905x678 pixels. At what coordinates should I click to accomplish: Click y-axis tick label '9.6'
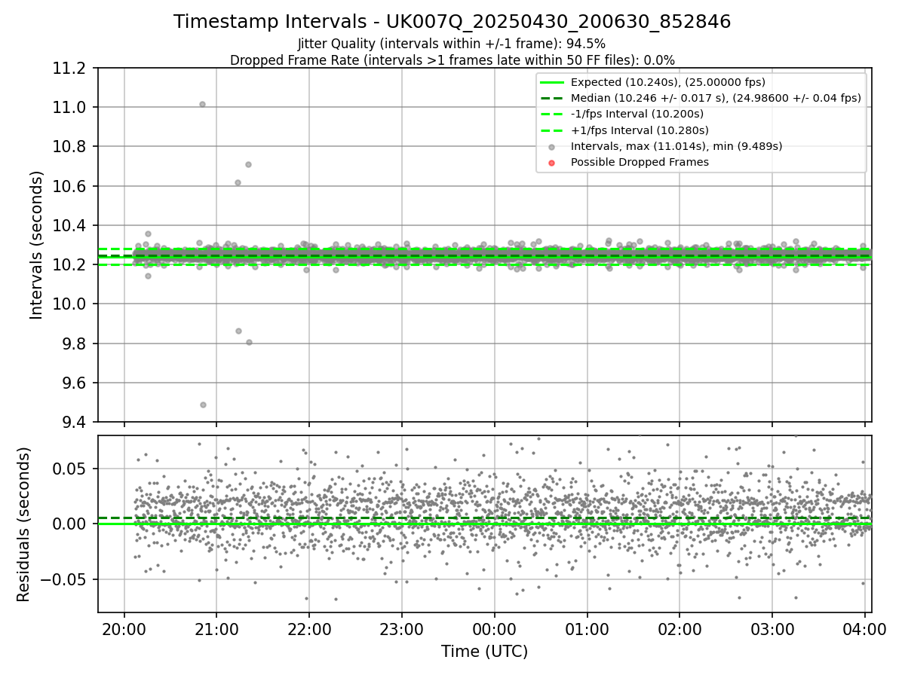75,383
